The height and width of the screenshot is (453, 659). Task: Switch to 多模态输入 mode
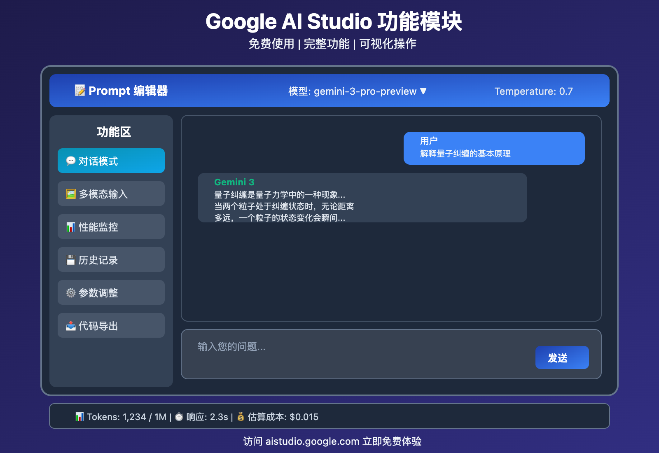[x=111, y=194]
